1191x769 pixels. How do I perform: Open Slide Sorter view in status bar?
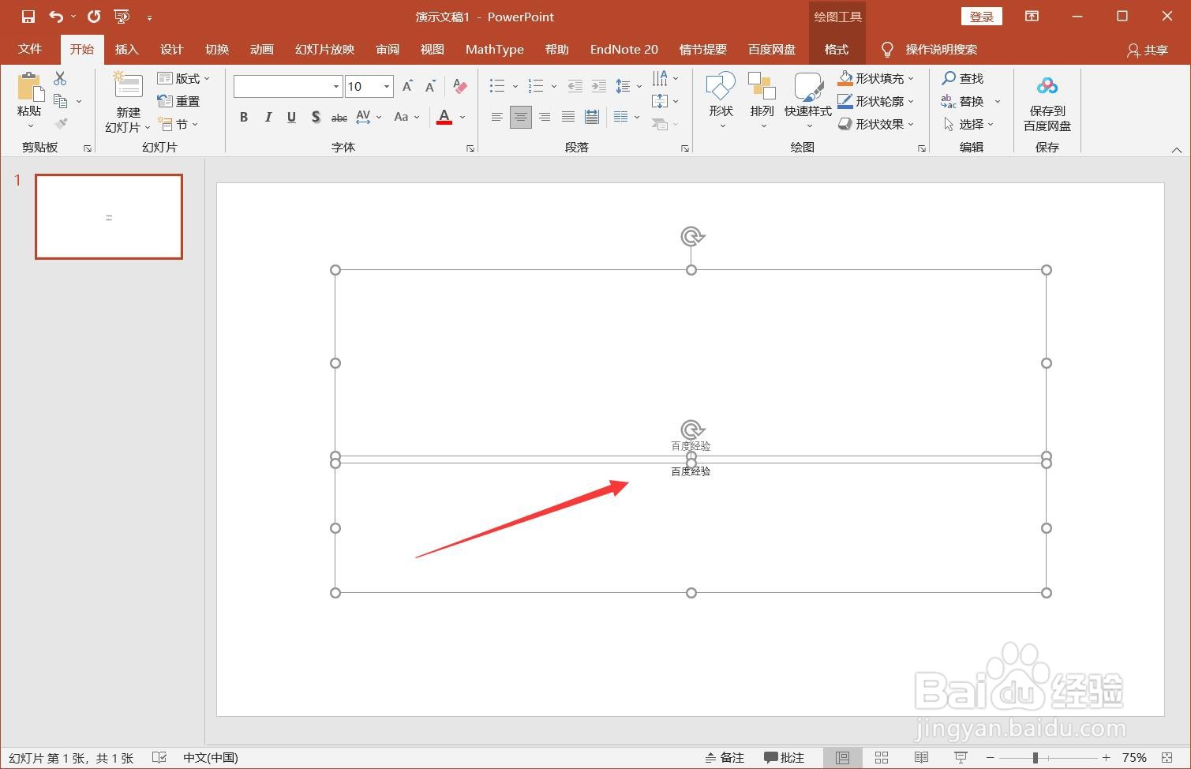(882, 757)
